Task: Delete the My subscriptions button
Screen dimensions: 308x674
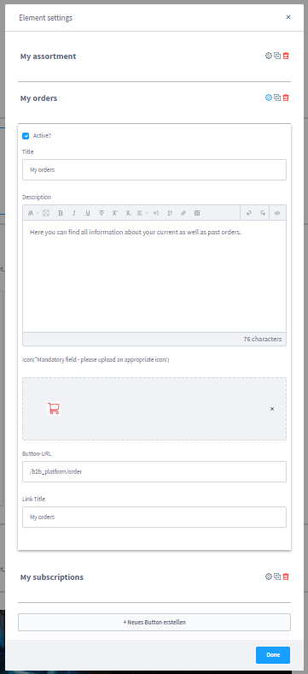Action: (287, 576)
